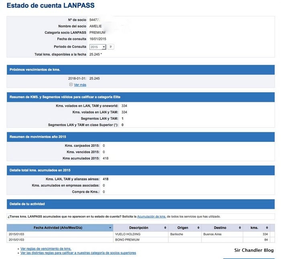Screen dimensions: 281x259
Task: Click the VUELO HOLDING row date 2015/01/03
Action: (x=16, y=234)
